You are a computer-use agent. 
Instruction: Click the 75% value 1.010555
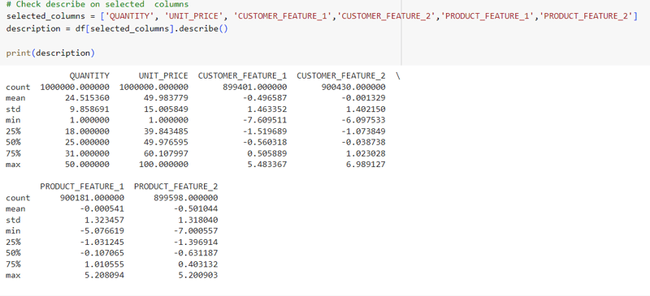pos(105,264)
